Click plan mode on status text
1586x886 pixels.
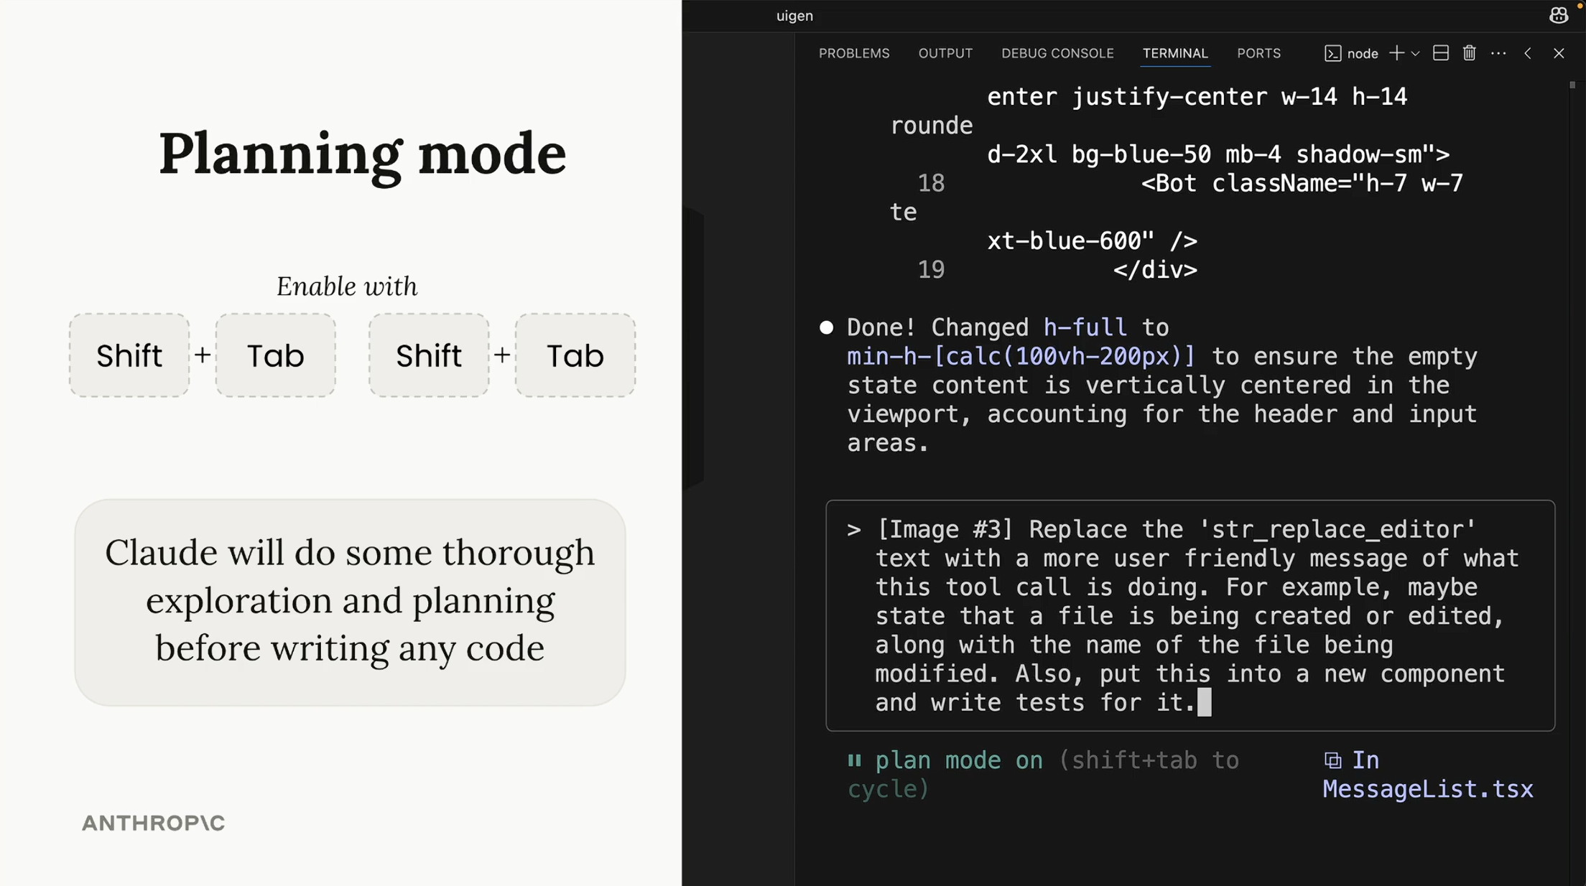(958, 760)
